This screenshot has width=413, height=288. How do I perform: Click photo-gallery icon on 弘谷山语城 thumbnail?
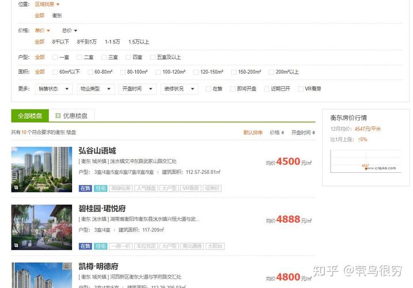(16, 187)
